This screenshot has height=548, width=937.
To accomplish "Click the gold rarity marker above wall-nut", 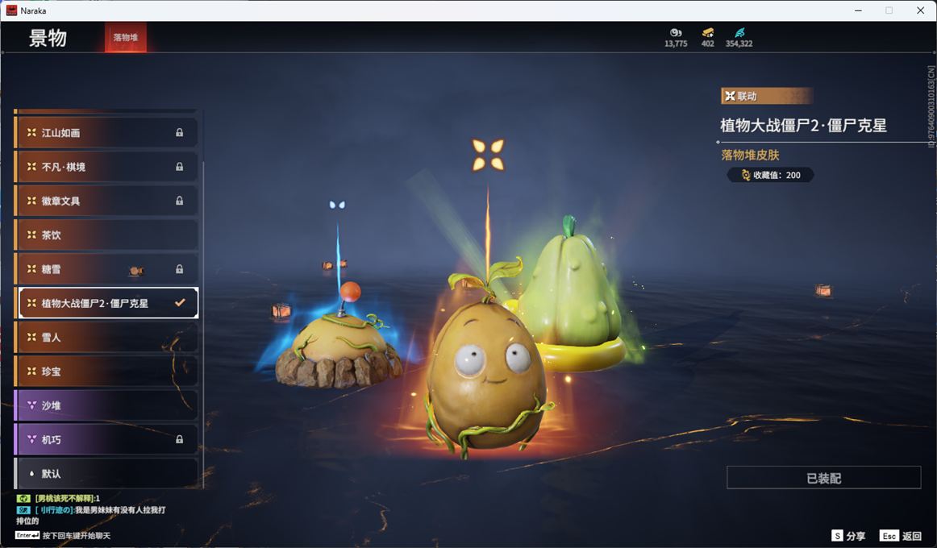I will (x=488, y=155).
